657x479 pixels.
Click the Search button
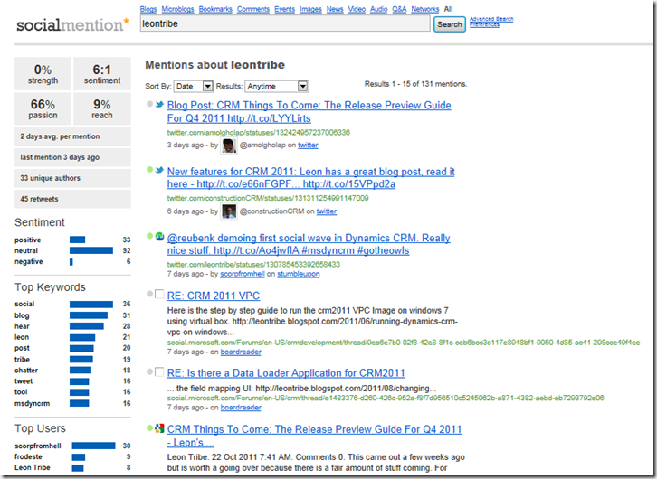point(450,24)
